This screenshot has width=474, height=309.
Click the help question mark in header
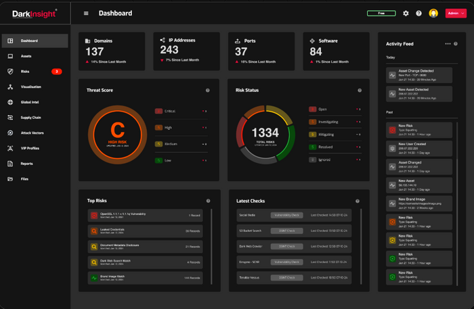click(x=418, y=14)
